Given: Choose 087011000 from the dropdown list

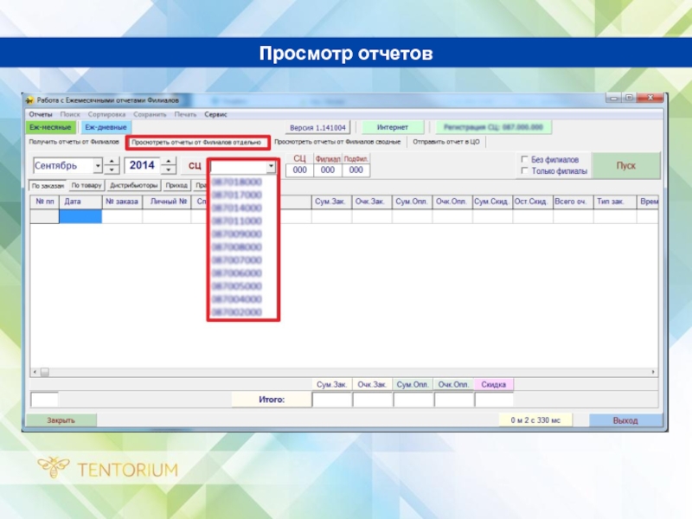Looking at the screenshot, I should tap(237, 221).
